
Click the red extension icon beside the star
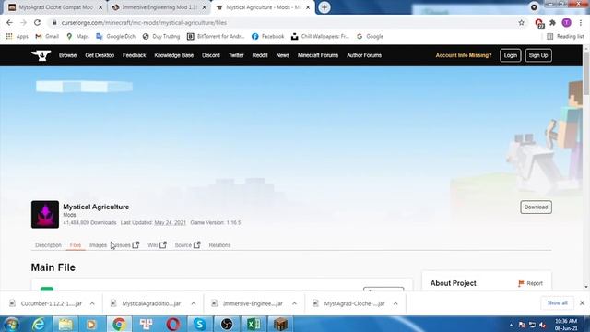538,23
